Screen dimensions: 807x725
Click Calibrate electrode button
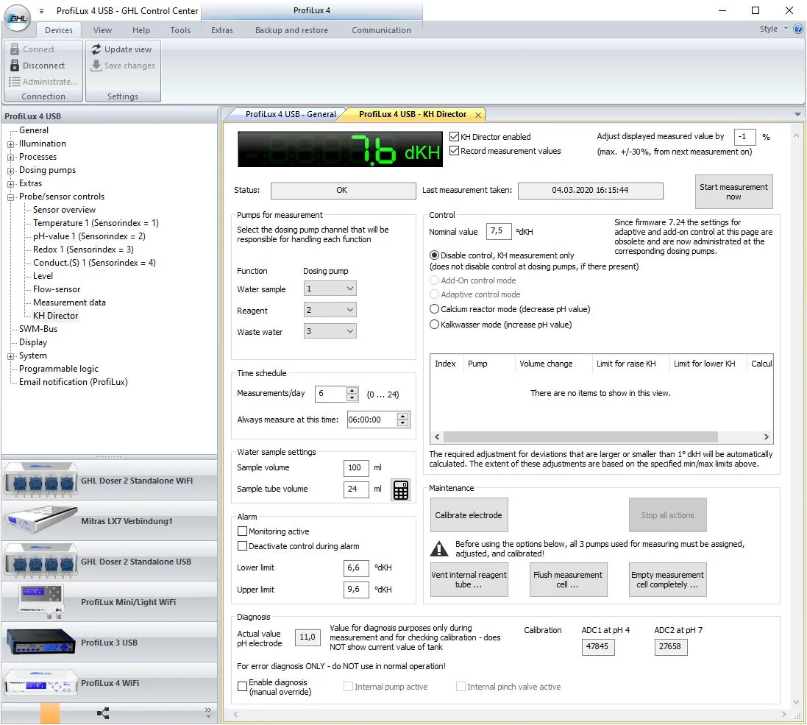coord(469,515)
